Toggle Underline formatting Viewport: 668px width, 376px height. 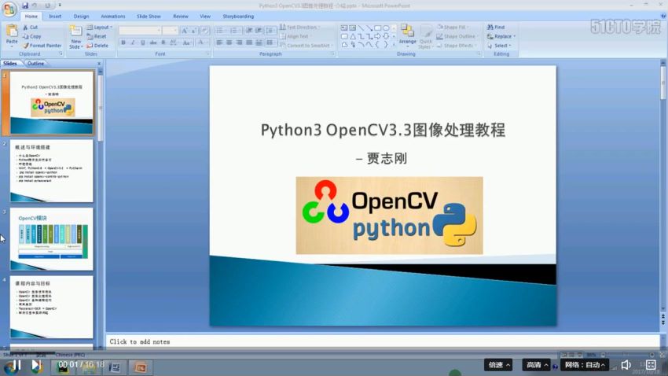pyautogui.click(x=143, y=42)
